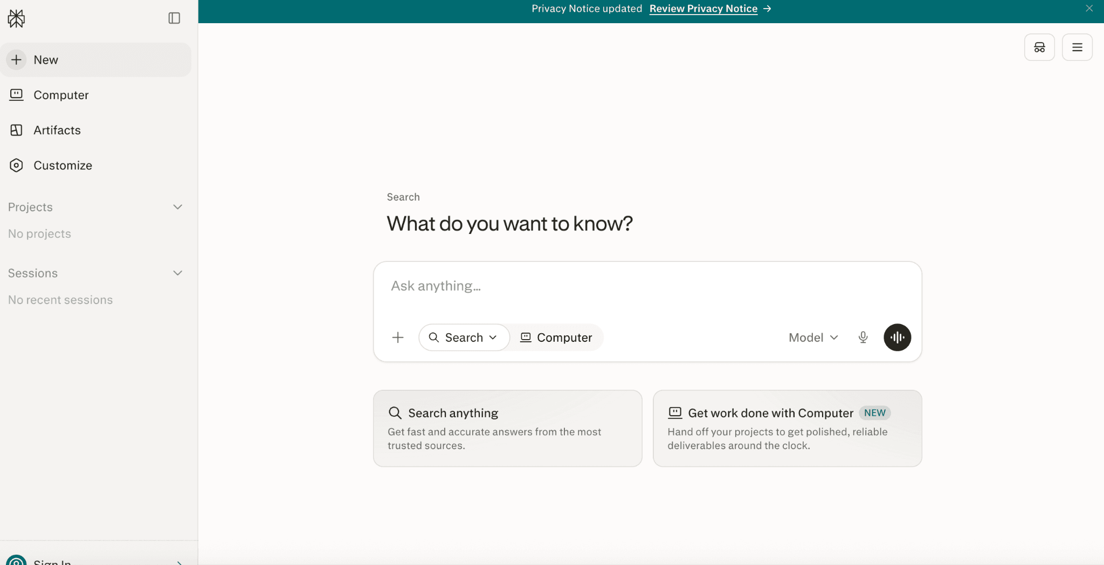Click the What do you want to know heading
The height and width of the screenshot is (565, 1104).
click(510, 224)
